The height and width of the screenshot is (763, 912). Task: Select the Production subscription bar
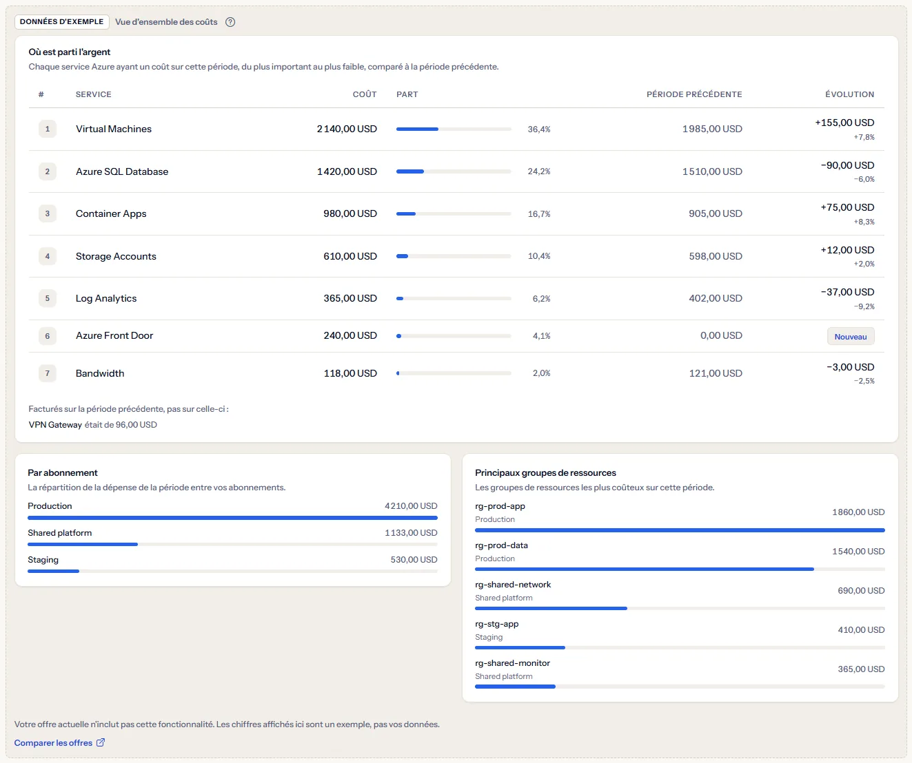click(232, 518)
